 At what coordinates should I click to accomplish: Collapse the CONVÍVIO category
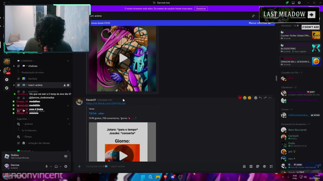[26, 61]
